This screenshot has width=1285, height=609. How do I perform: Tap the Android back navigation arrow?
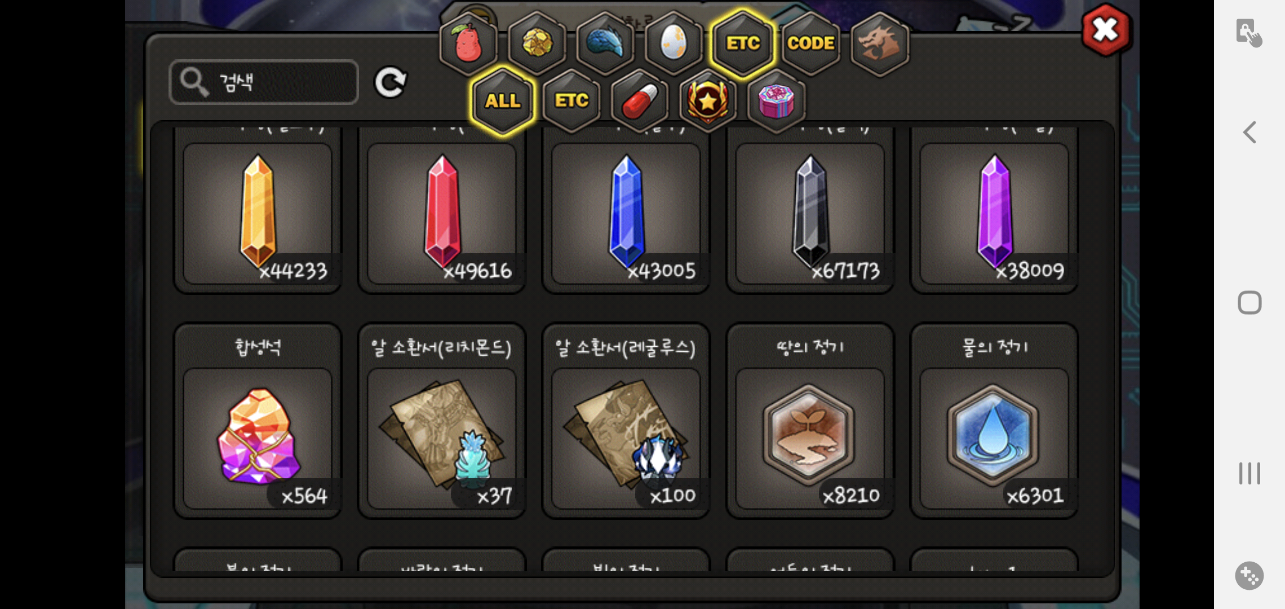[x=1249, y=133]
